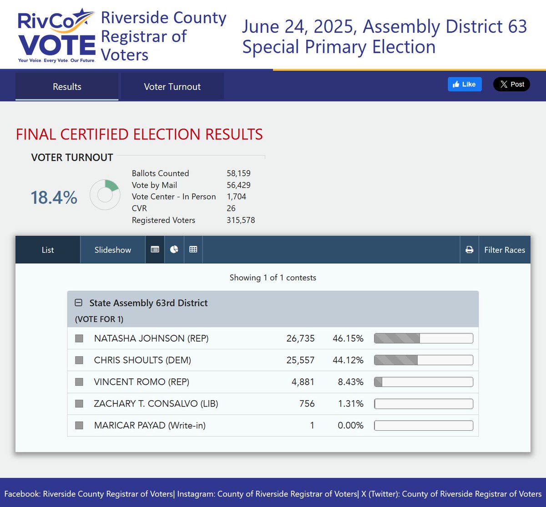This screenshot has width=546, height=507.
Task: Click the Showing 1 of 1 contests text
Action: 273,278
